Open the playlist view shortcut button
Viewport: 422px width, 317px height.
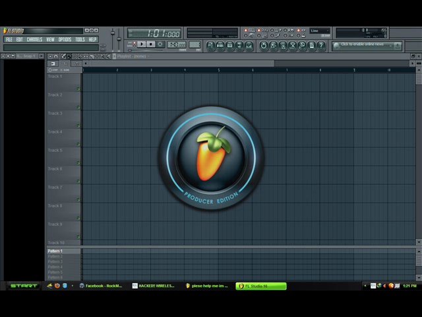click(x=210, y=46)
